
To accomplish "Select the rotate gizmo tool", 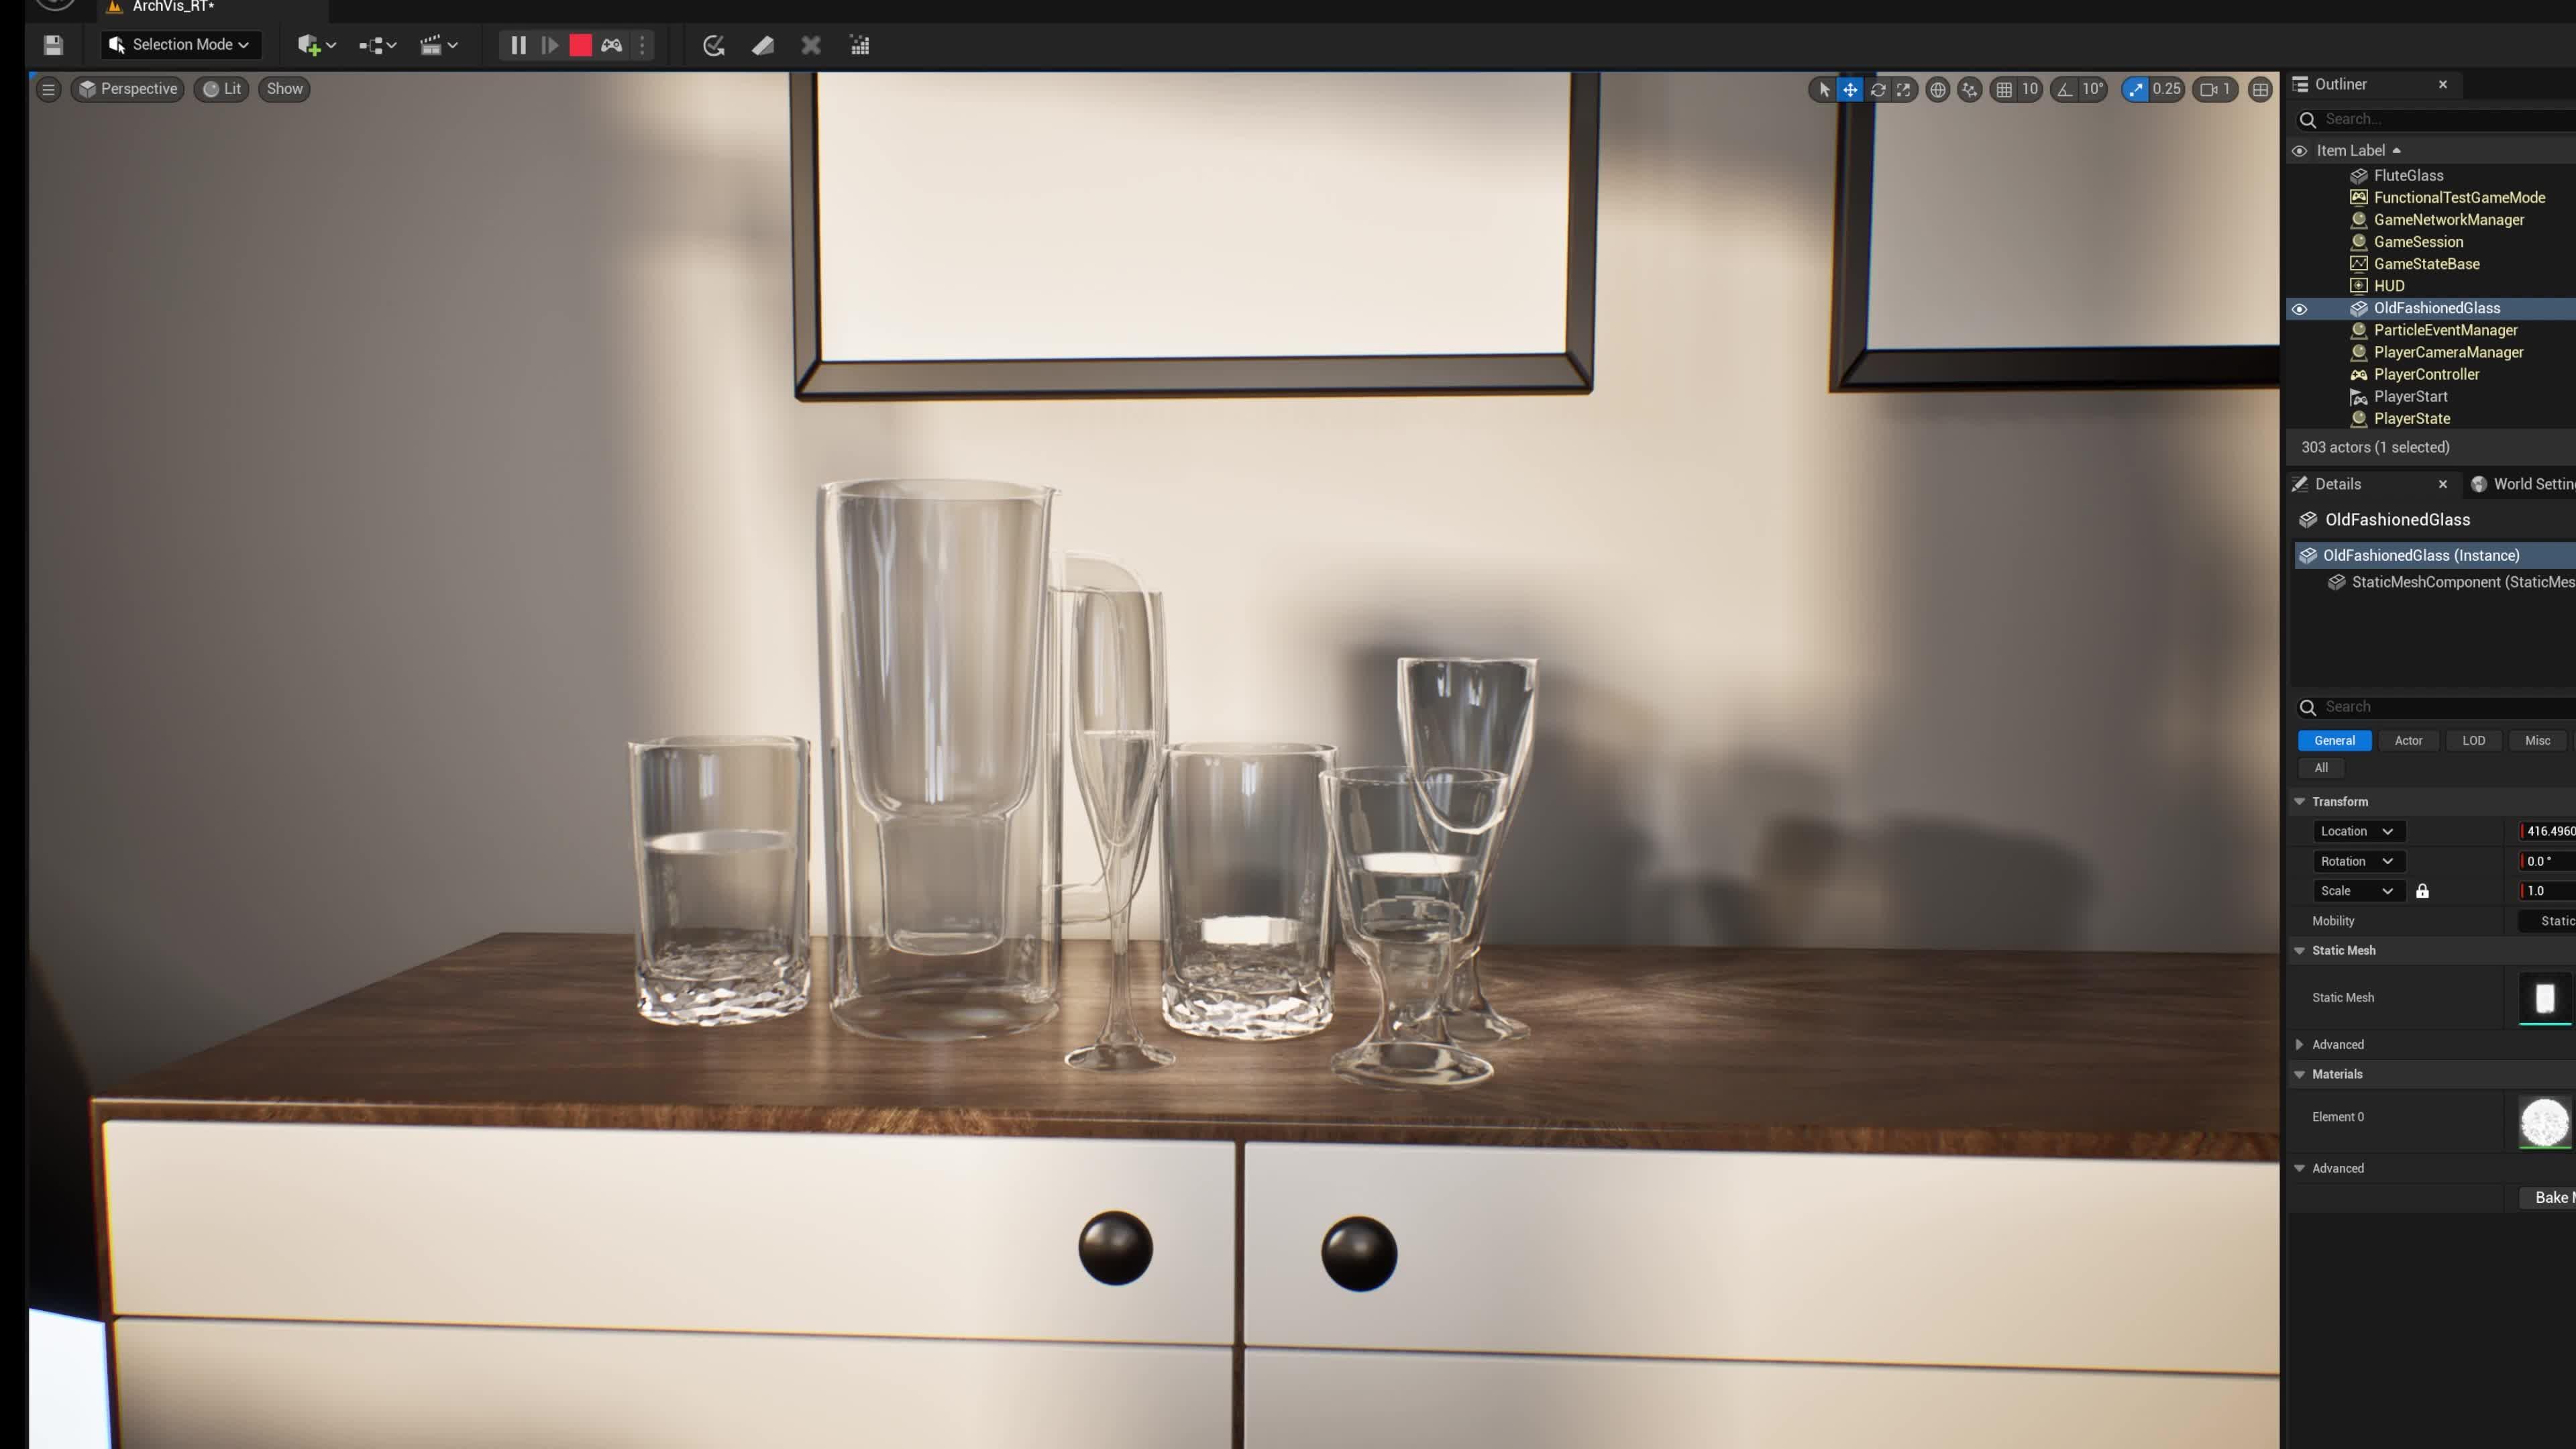I will click(x=1877, y=90).
